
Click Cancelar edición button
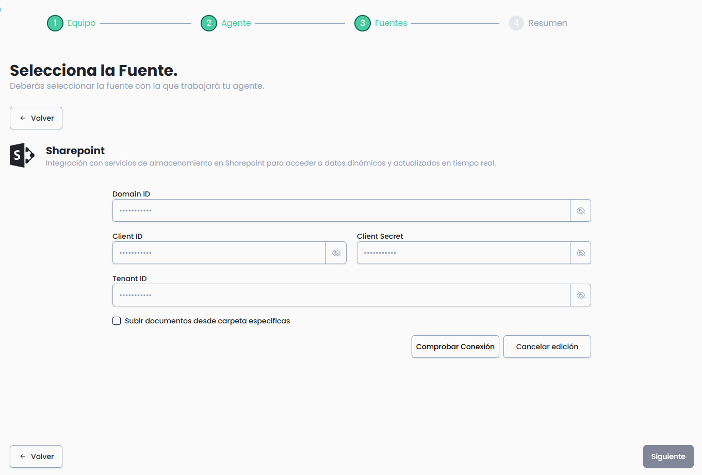(547, 347)
